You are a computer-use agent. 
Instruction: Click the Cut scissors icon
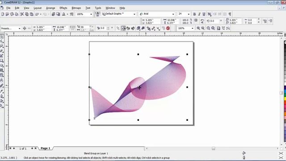(x=22, y=14)
